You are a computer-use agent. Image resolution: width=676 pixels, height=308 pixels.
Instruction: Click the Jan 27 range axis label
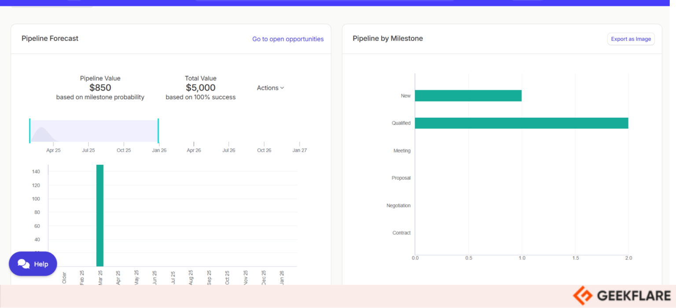pos(300,150)
